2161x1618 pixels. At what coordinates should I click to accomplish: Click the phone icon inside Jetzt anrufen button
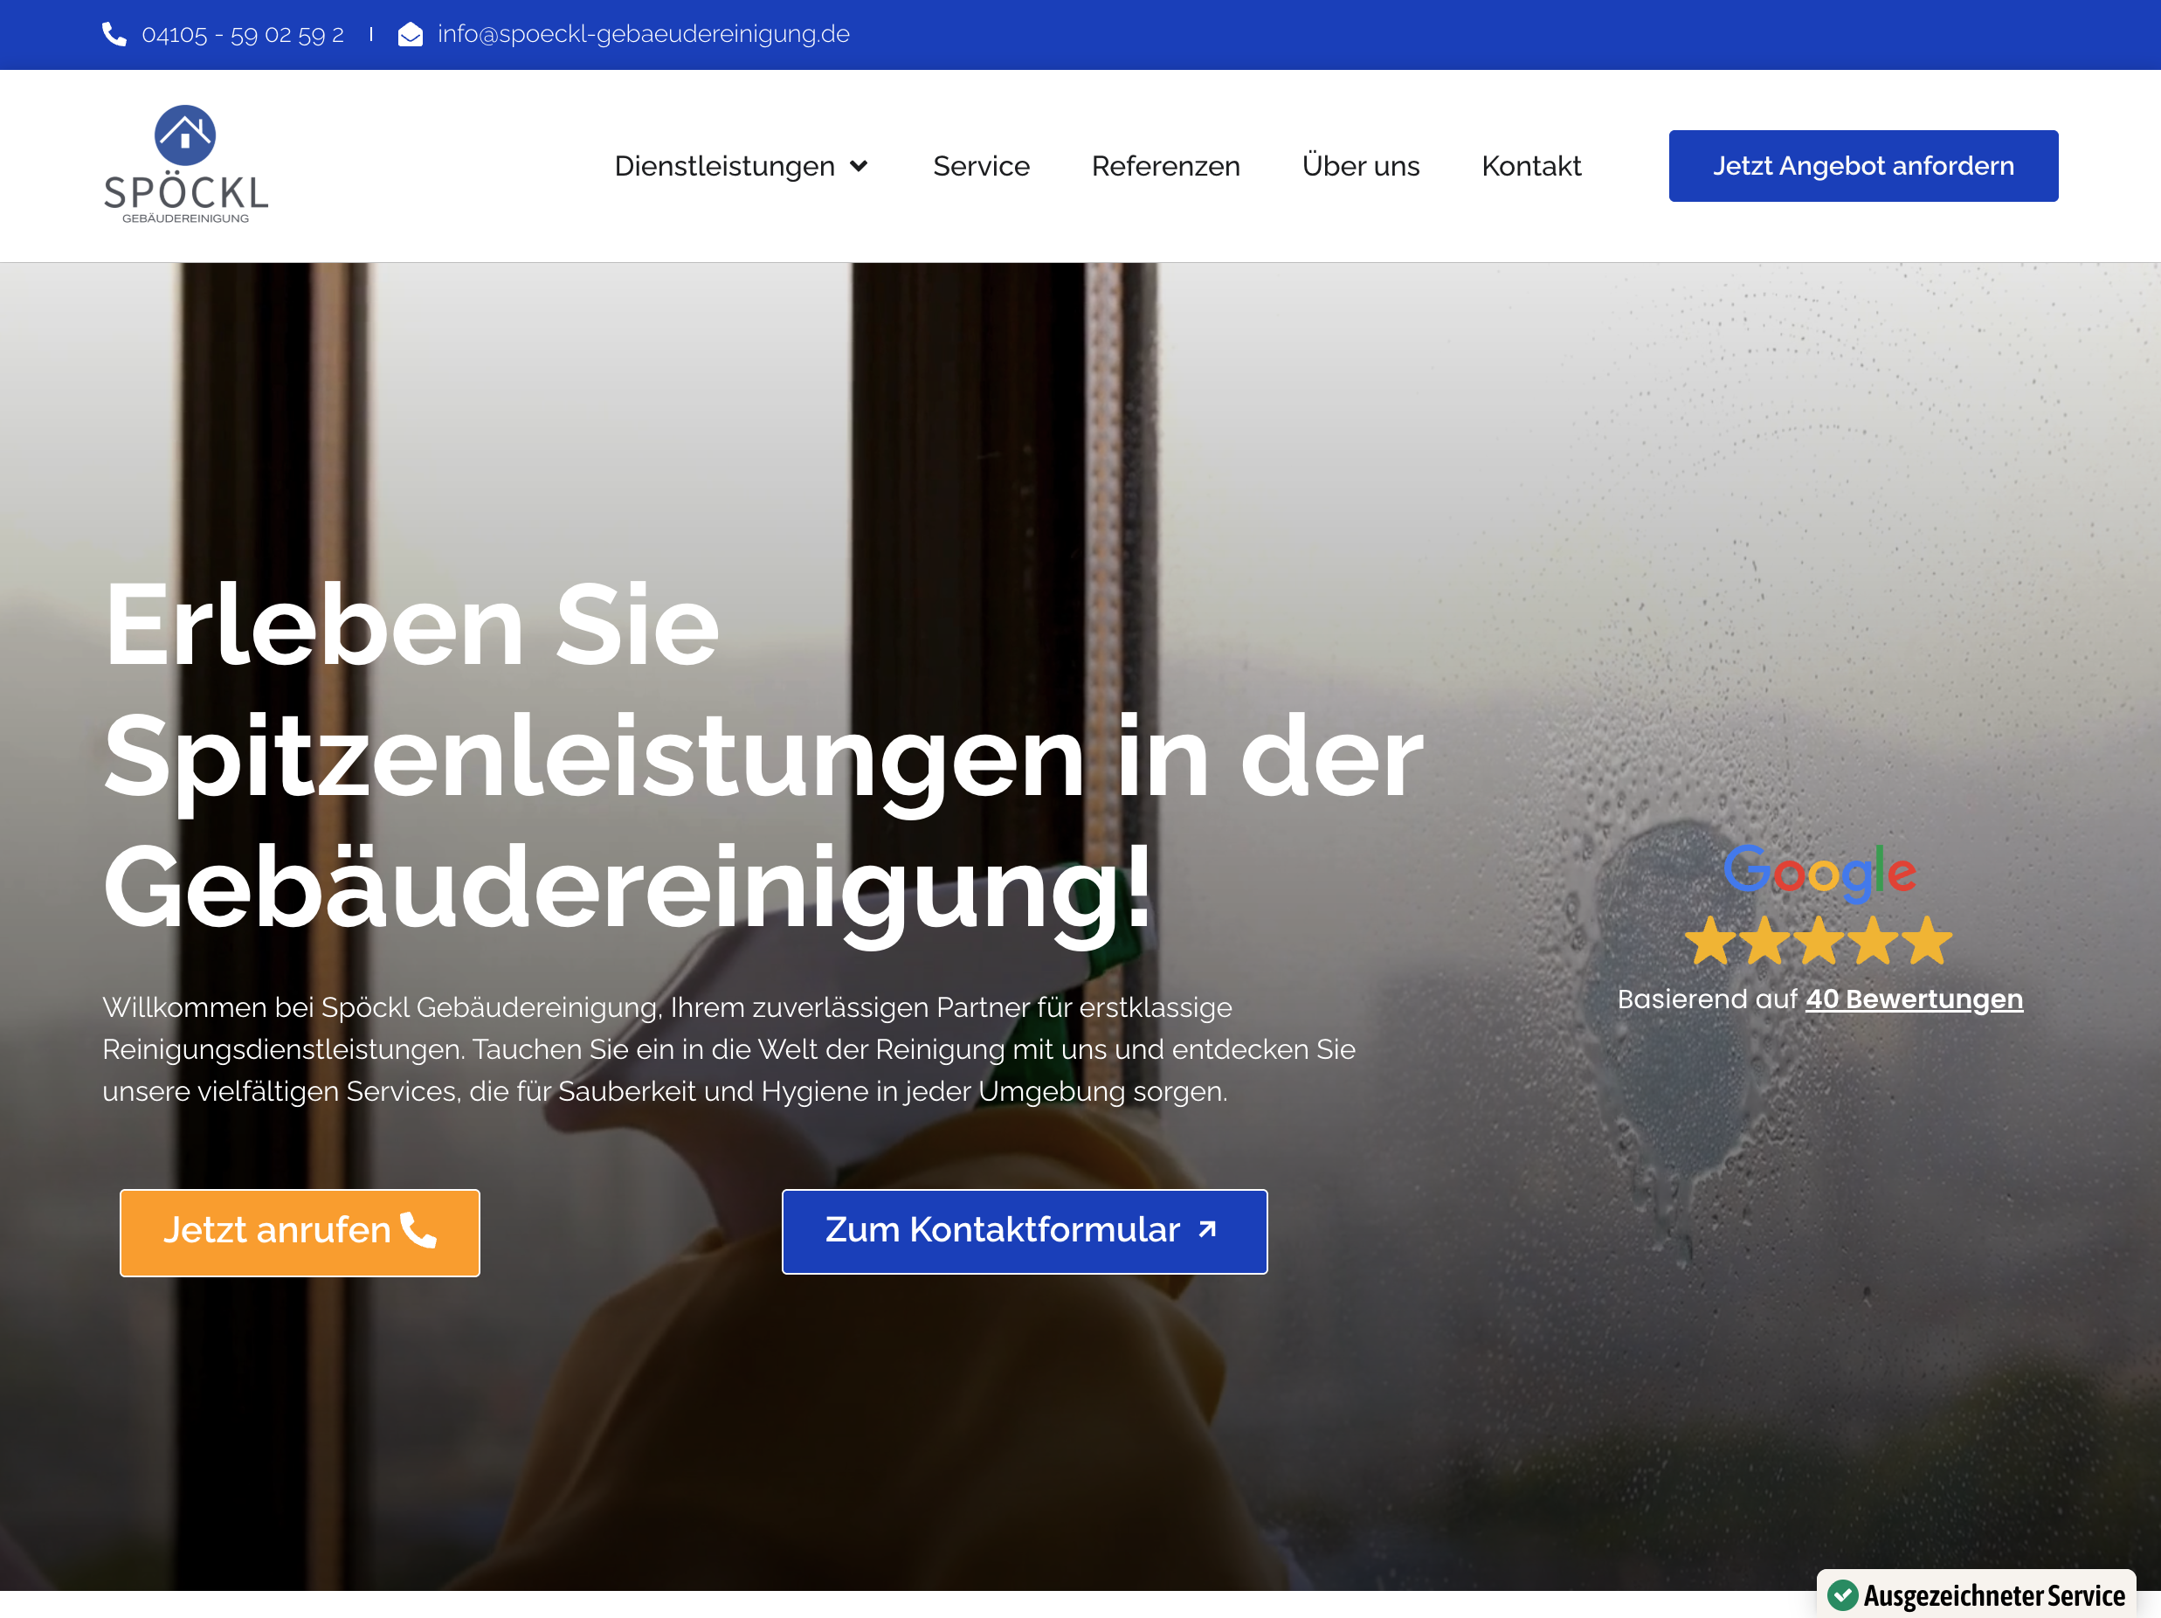pyautogui.click(x=418, y=1232)
